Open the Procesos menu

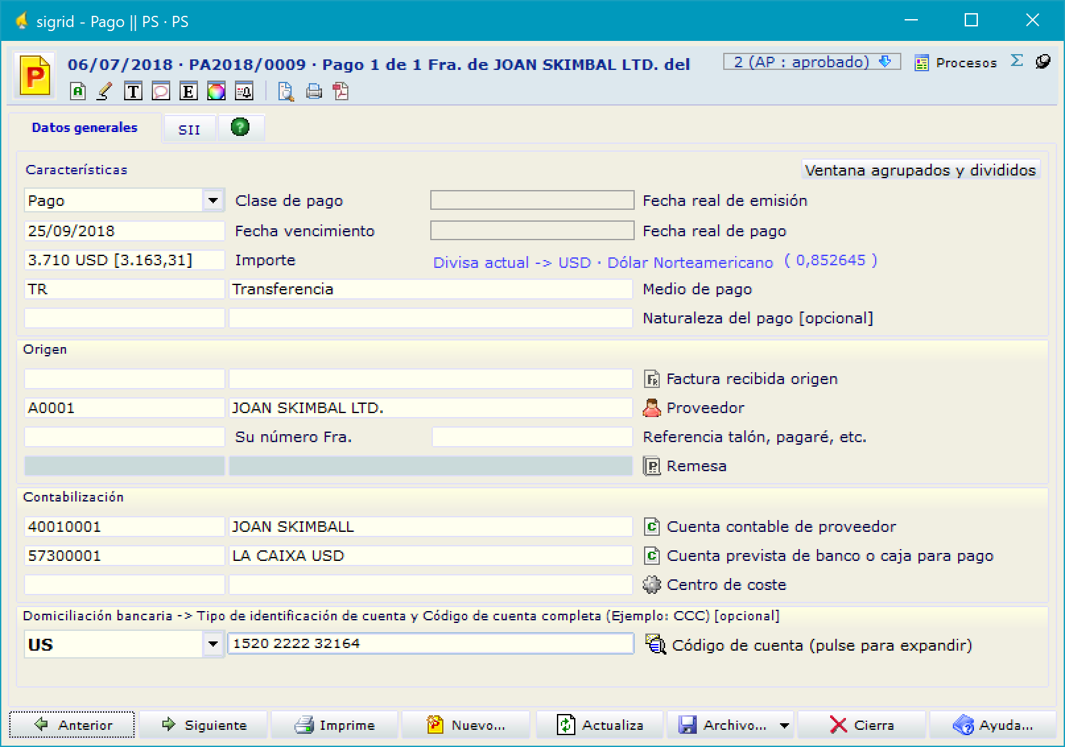coord(955,63)
